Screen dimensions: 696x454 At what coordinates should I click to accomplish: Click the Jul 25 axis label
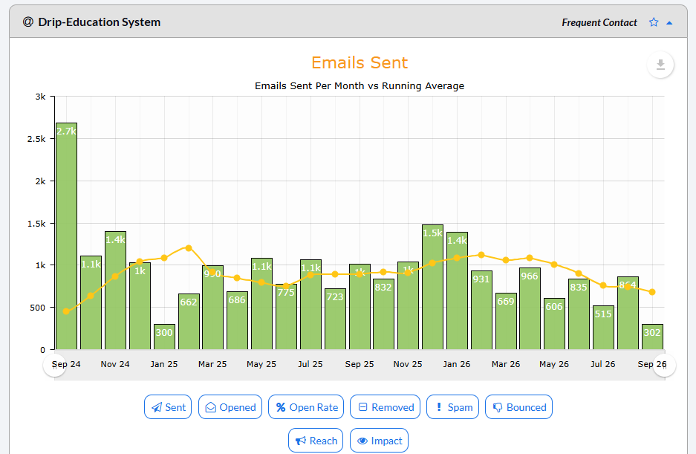[x=310, y=364]
